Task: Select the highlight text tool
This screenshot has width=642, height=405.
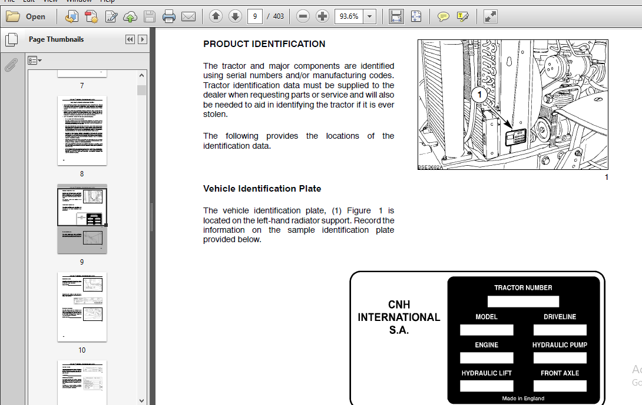Action: coord(463,17)
